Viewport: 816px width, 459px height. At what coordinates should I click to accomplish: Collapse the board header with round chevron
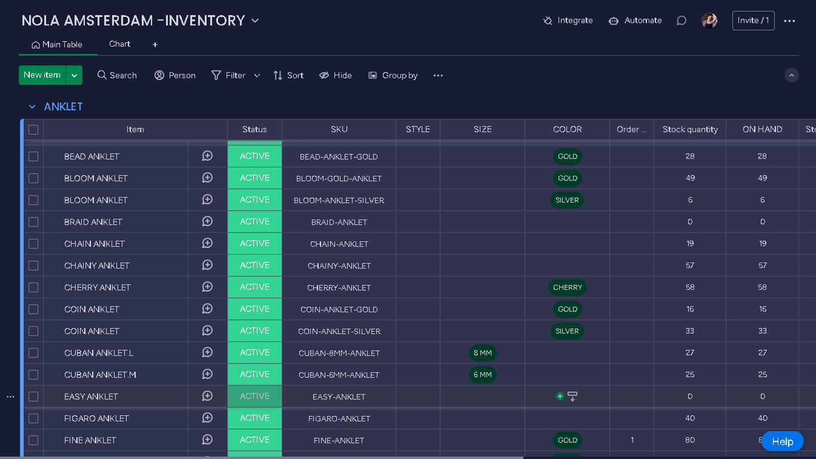[792, 75]
